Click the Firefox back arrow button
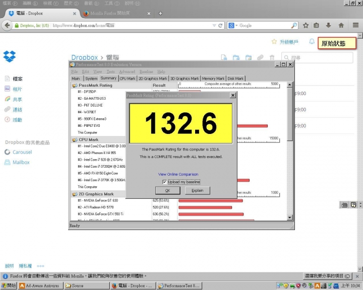 (x=7, y=25)
